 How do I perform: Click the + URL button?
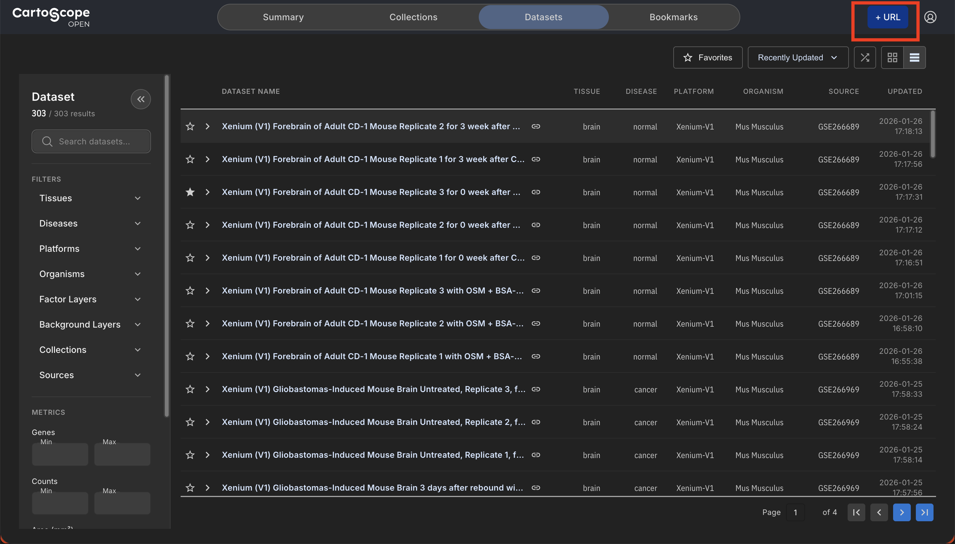click(888, 17)
